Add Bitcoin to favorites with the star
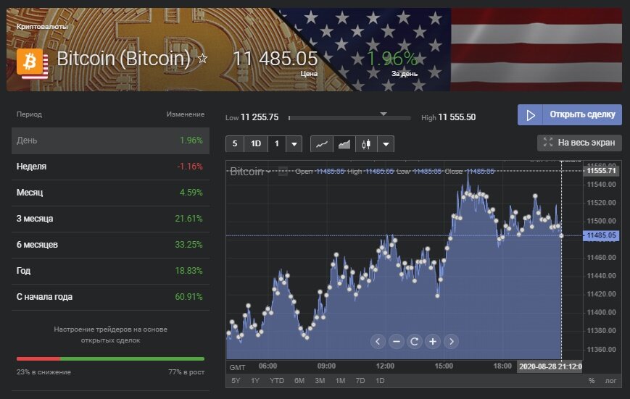 tap(203, 58)
